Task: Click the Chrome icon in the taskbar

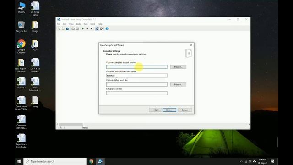Action: (x=92, y=161)
